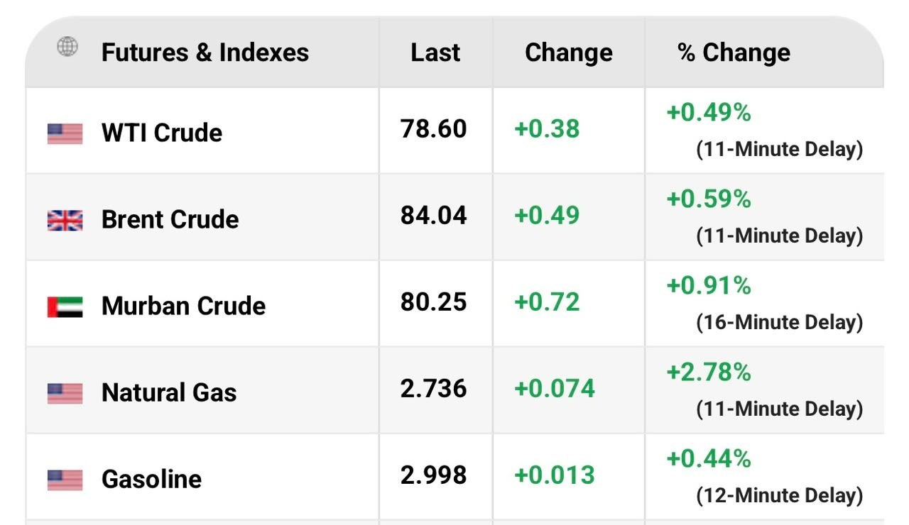Click the US flag next to Natural Gas
The width and height of the screenshot is (909, 525).
65,394
